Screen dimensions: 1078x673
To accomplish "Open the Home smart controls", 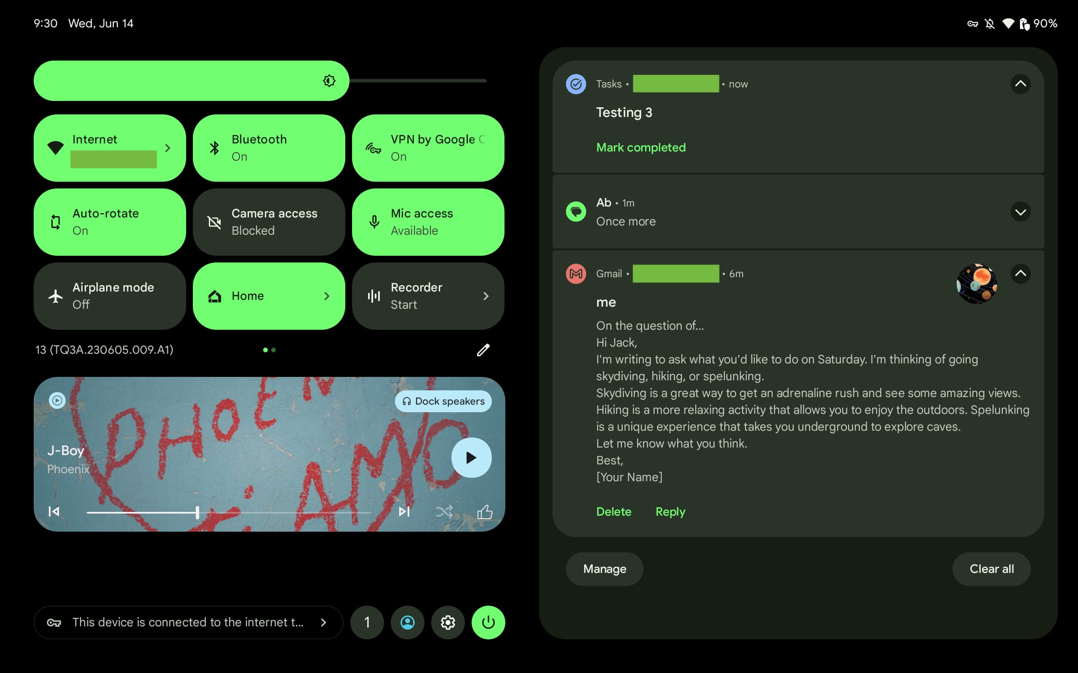I will tap(269, 295).
